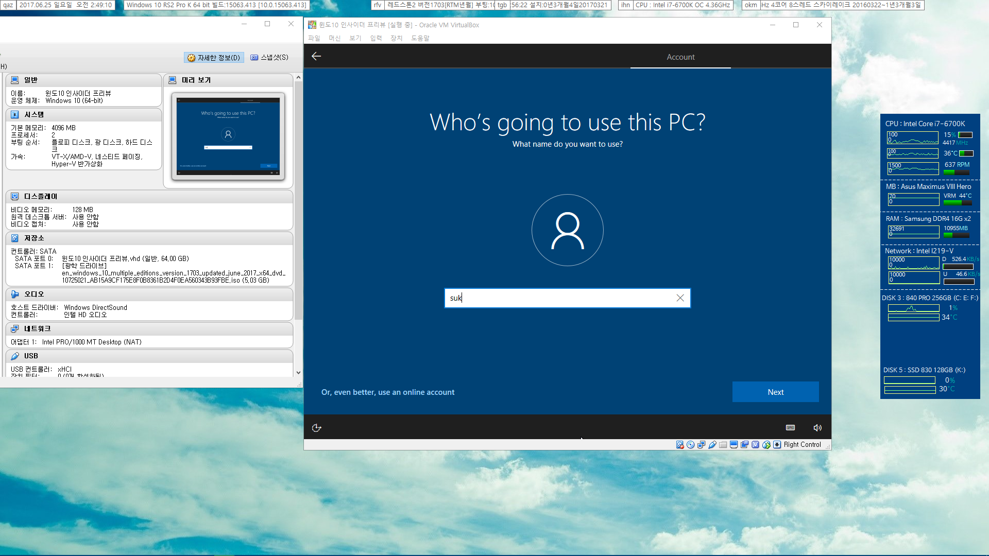Click the USB devices status icon
This screenshot has height=556, width=989.
click(712, 445)
